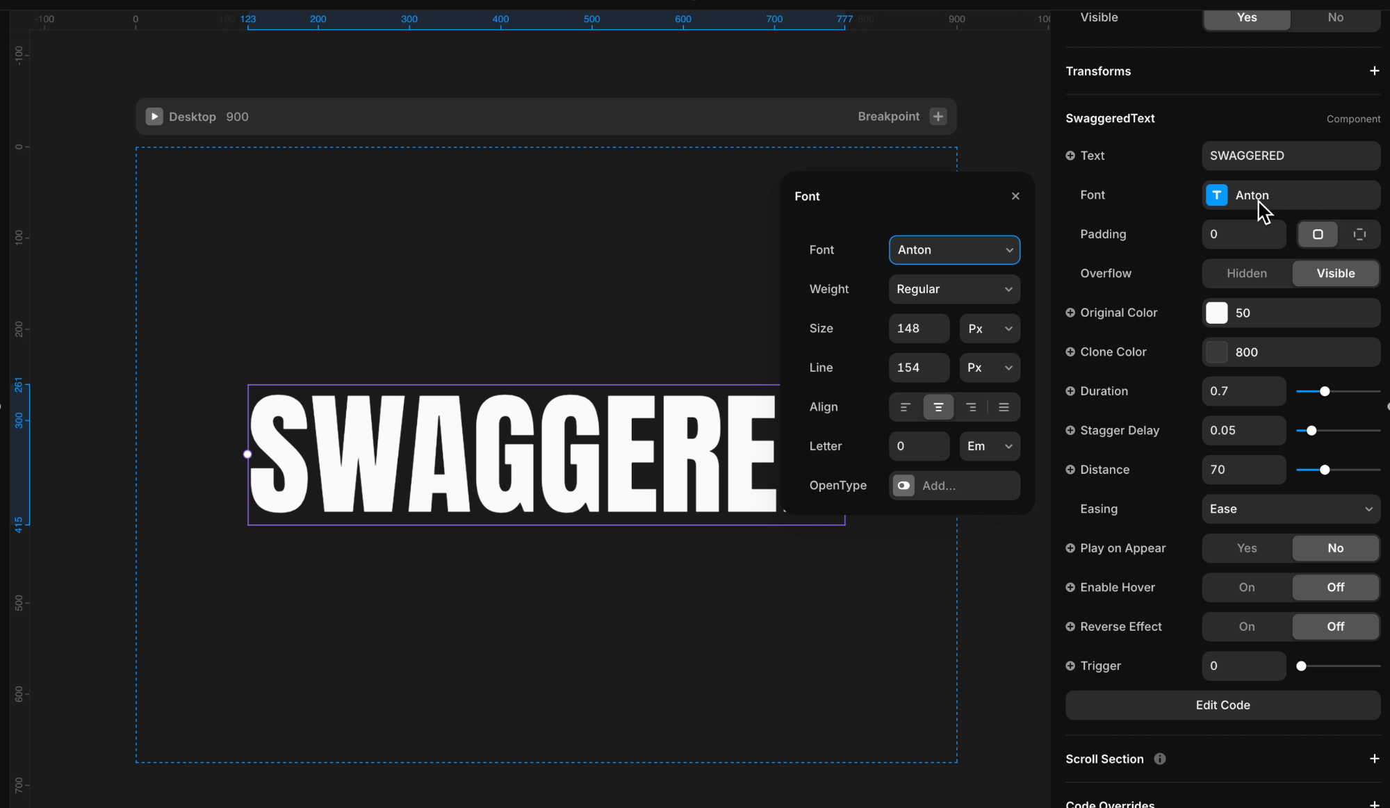
Task: Close the Font popup panel
Action: [1015, 196]
